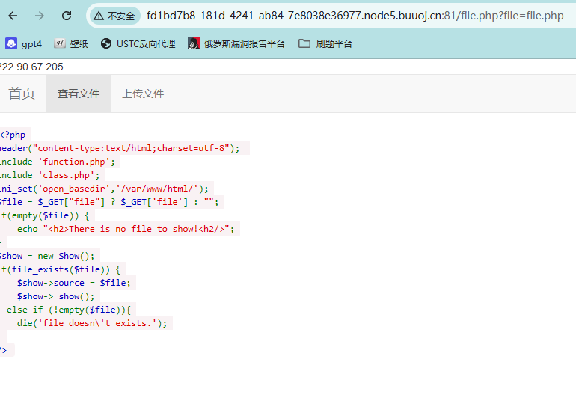Click the '$show = new Show();' line
This screenshot has height=398, width=576.
(x=48, y=256)
